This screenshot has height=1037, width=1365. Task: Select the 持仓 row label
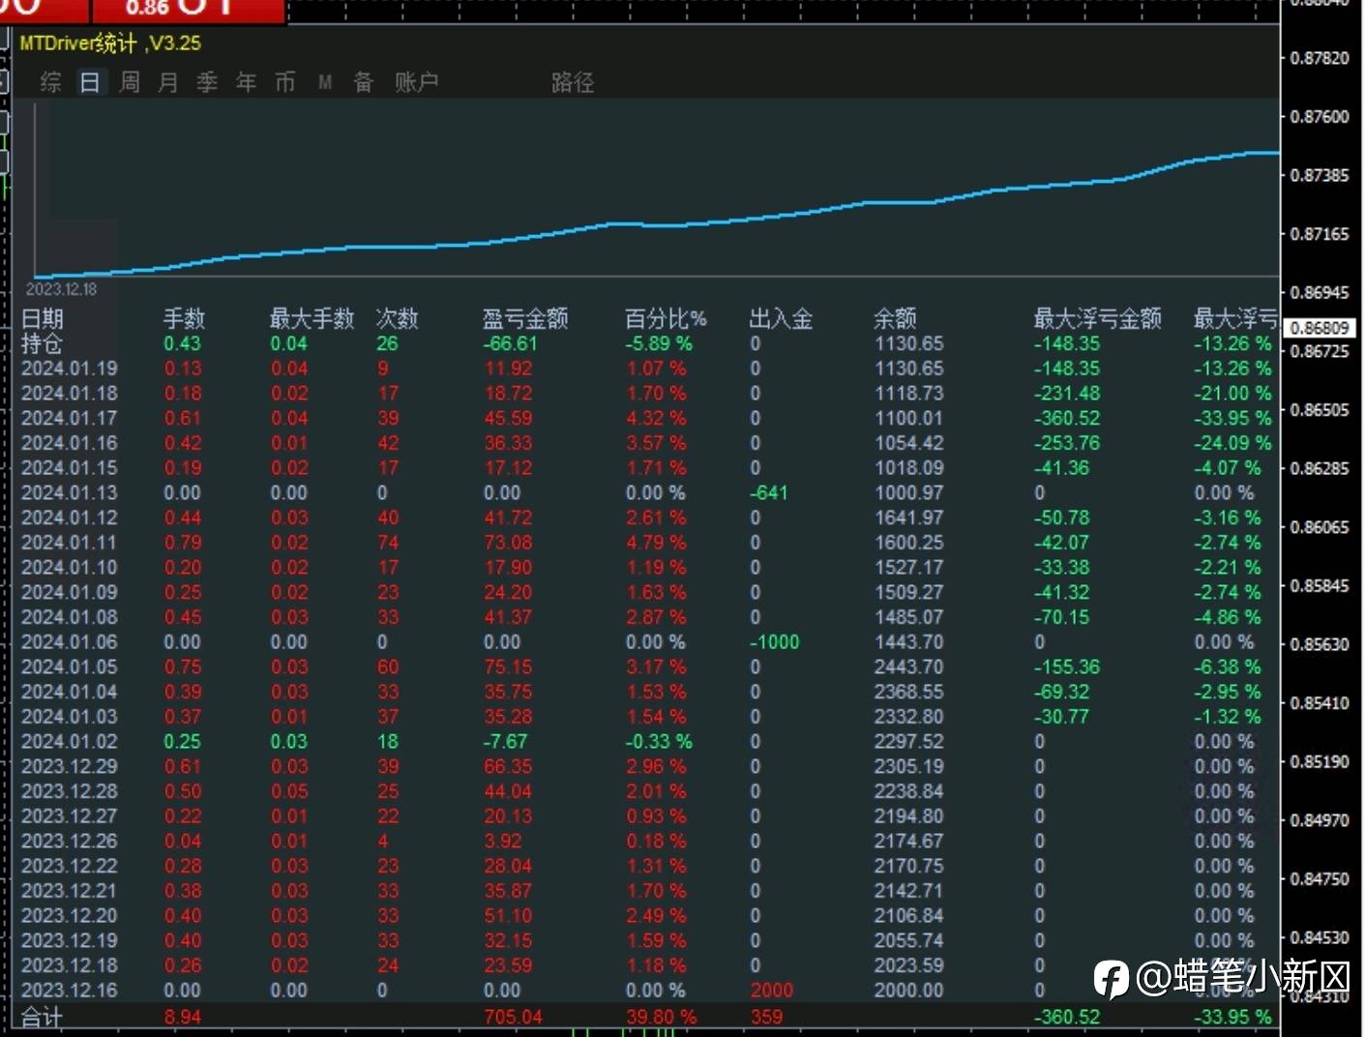coord(43,343)
